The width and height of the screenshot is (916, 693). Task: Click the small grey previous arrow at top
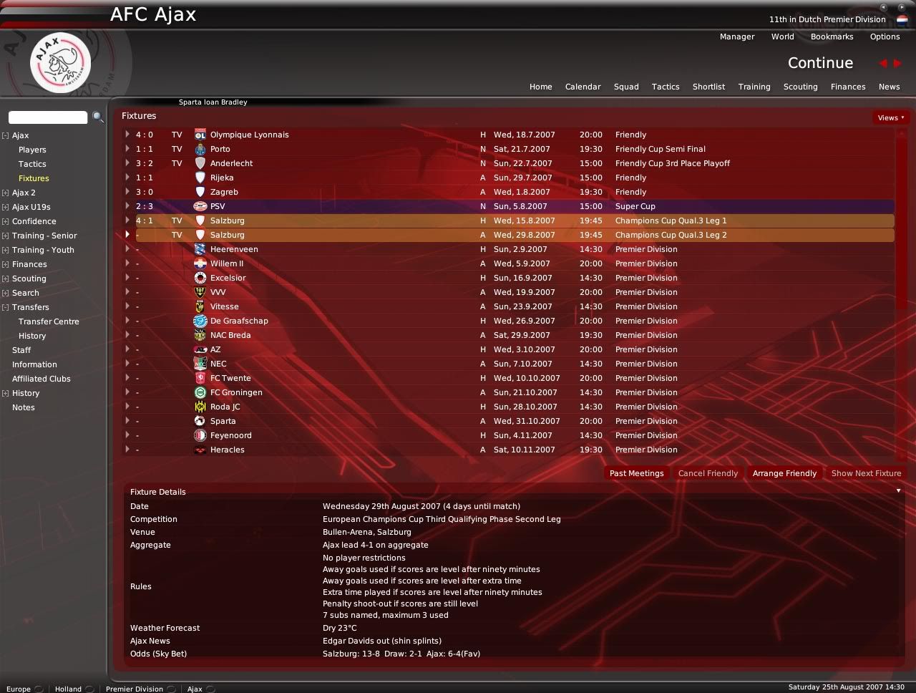point(884,7)
